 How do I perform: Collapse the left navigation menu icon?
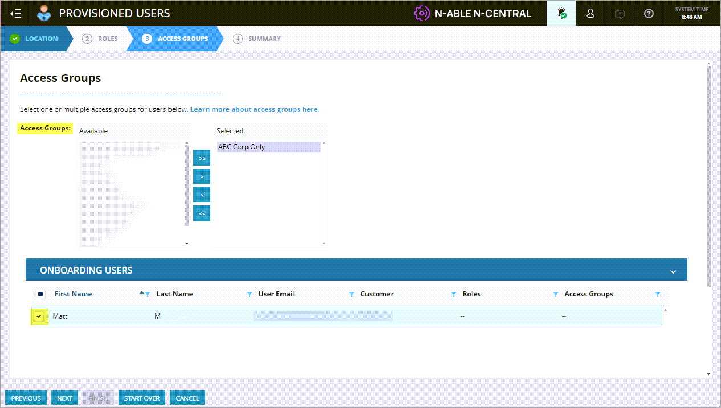(16, 14)
